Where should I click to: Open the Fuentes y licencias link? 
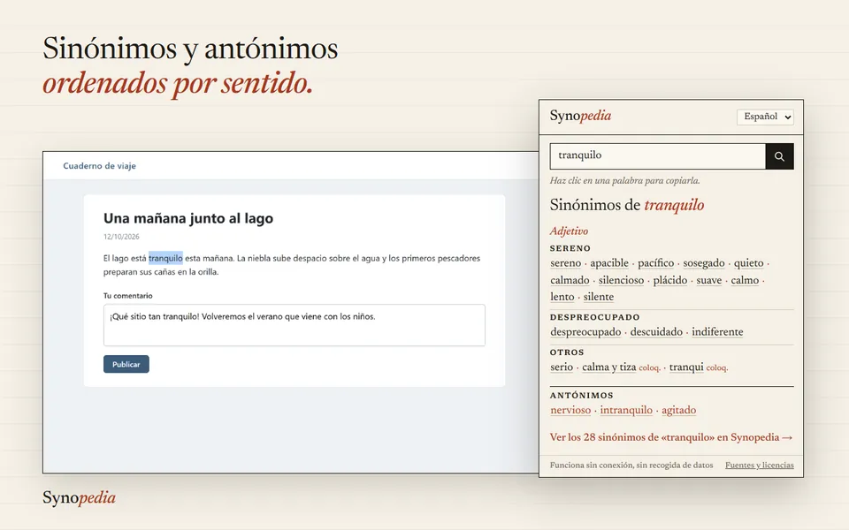[759, 466]
